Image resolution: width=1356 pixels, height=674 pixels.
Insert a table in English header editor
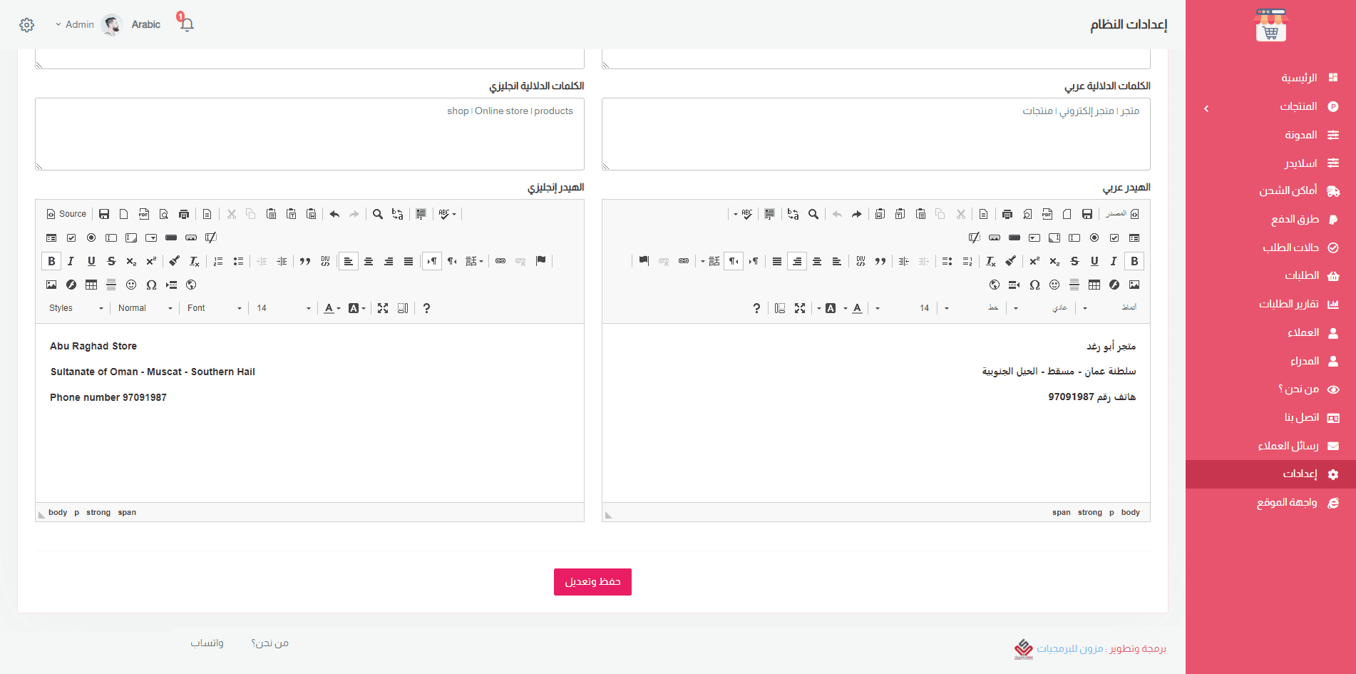(91, 285)
